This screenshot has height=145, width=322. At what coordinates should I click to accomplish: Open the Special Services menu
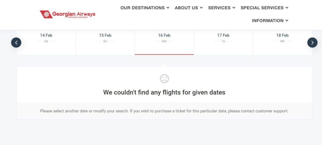(x=262, y=8)
